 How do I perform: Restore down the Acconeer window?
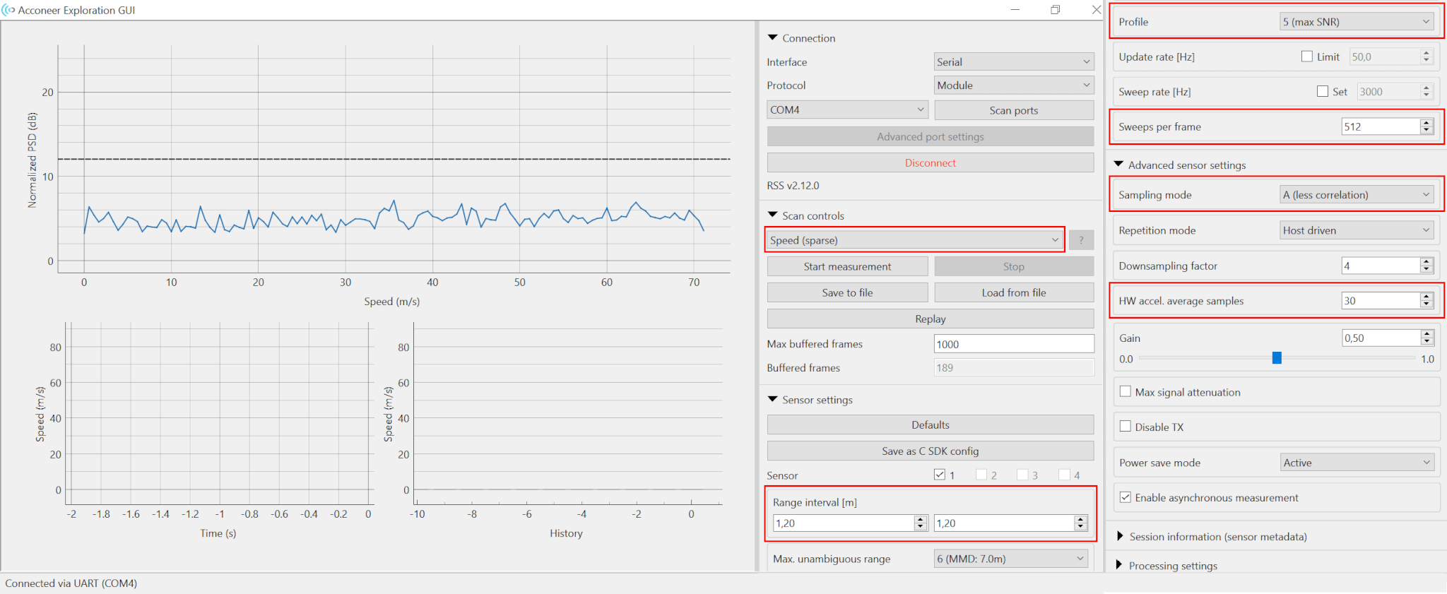1056,9
